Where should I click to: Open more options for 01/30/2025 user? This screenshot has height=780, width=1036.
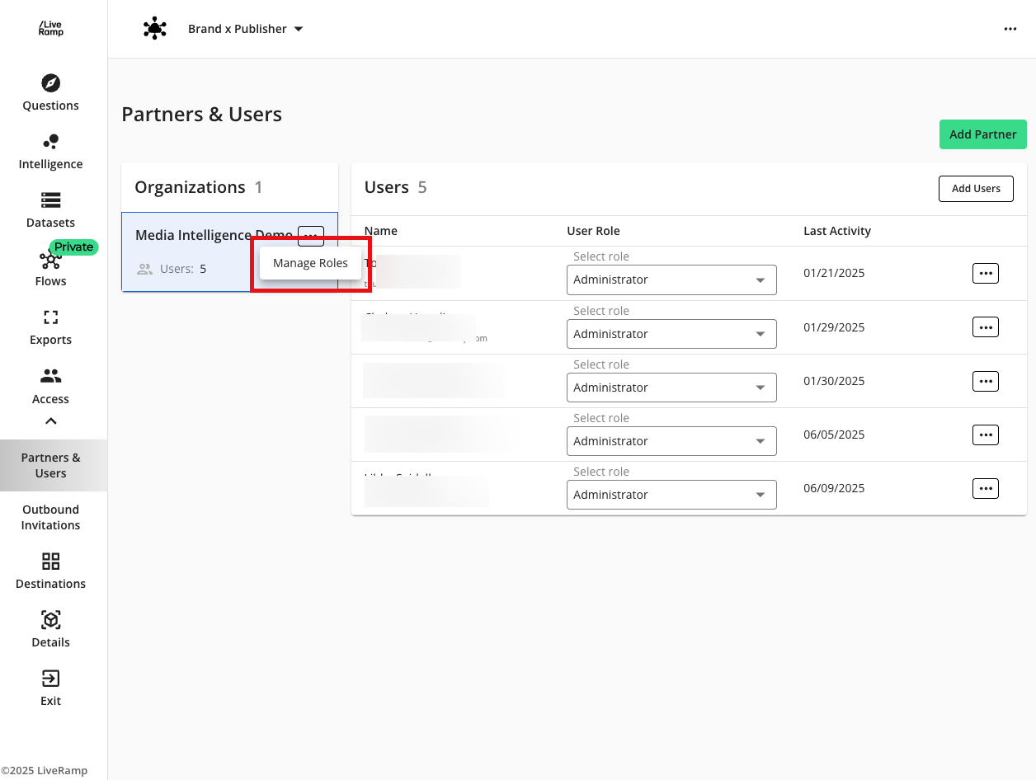coord(985,381)
